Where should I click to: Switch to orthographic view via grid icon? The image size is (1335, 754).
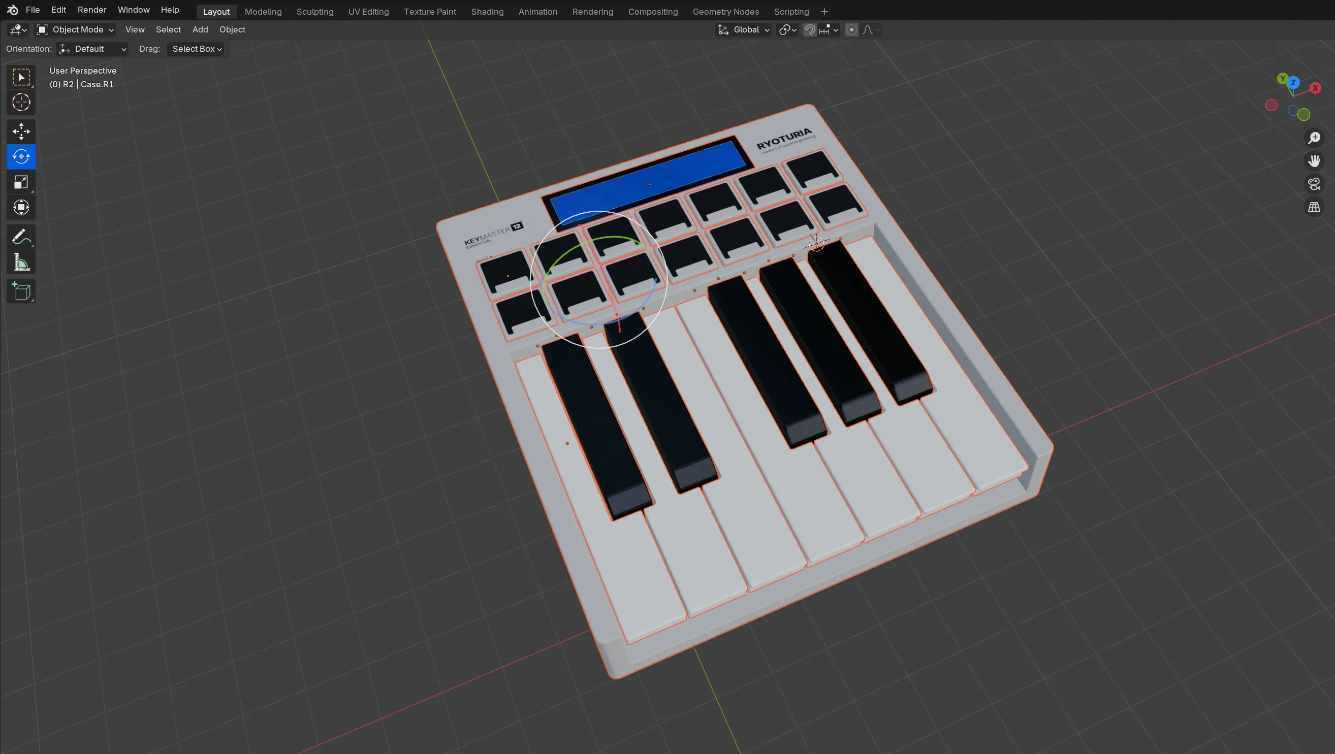(x=1314, y=207)
